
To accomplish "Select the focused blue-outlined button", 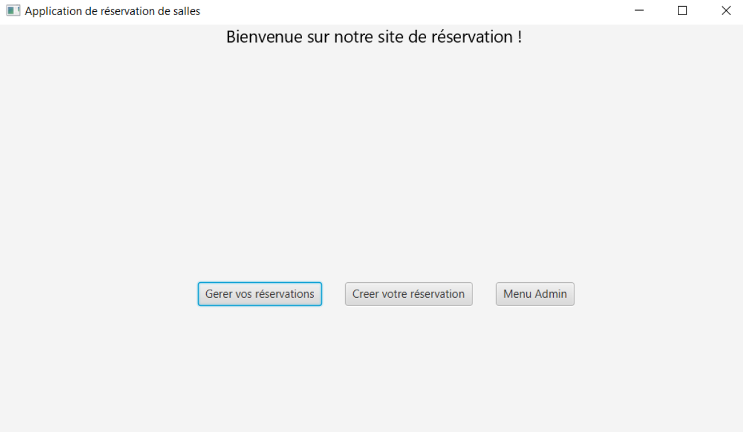I will click(x=259, y=294).
